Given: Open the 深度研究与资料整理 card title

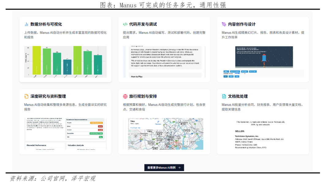Looking at the screenshot, I should [x=48, y=96].
